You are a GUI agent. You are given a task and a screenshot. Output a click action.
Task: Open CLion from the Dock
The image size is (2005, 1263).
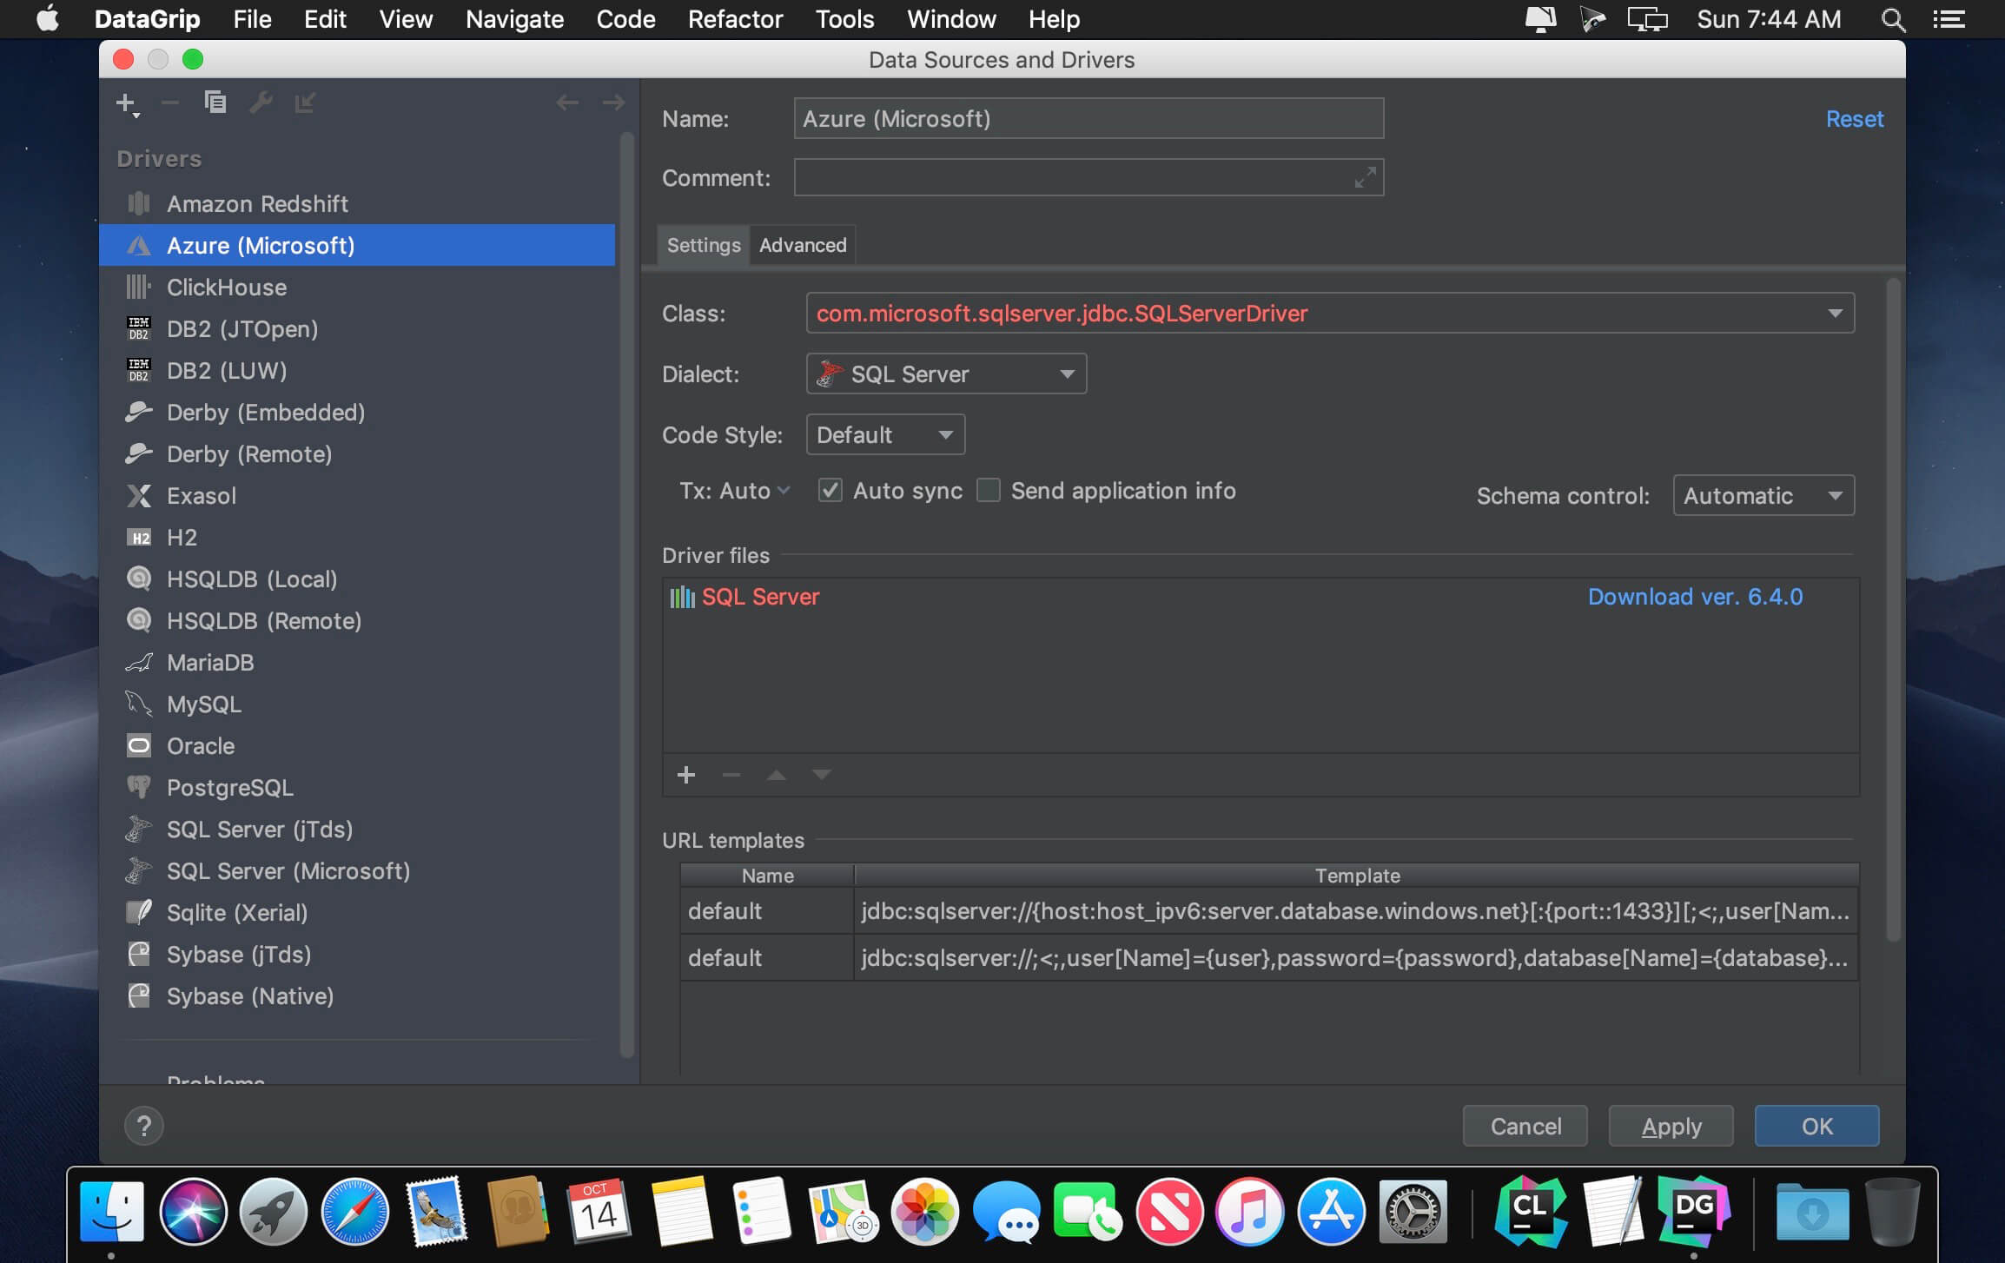[x=1530, y=1212]
